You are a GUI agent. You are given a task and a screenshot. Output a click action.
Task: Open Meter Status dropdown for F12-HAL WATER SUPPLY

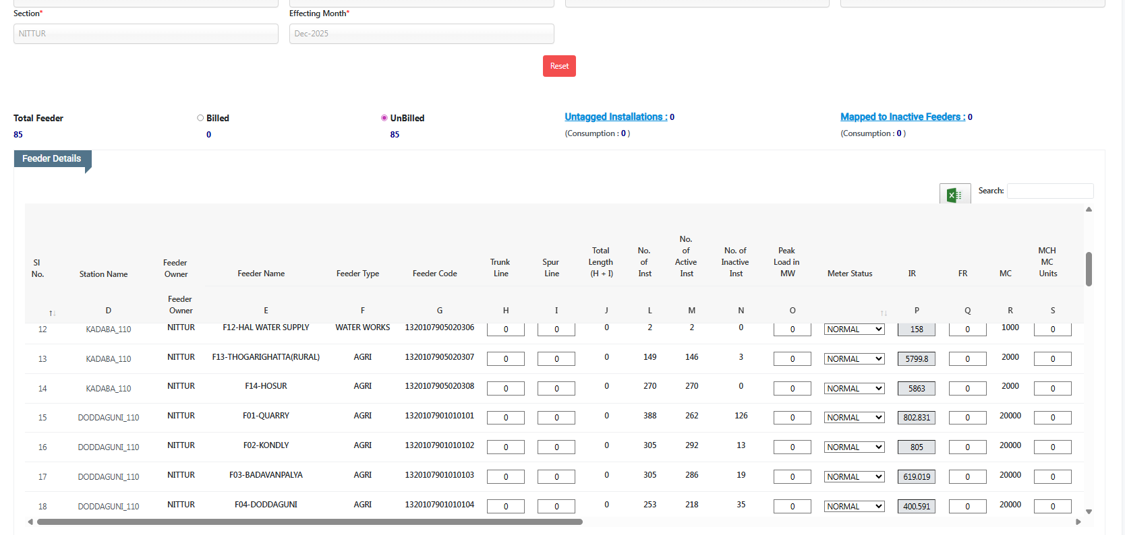[x=854, y=329]
